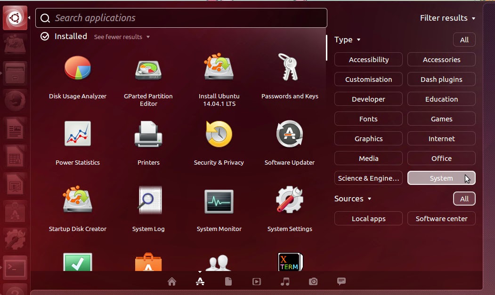
Task: Toggle the Education type filter
Action: pos(441,99)
